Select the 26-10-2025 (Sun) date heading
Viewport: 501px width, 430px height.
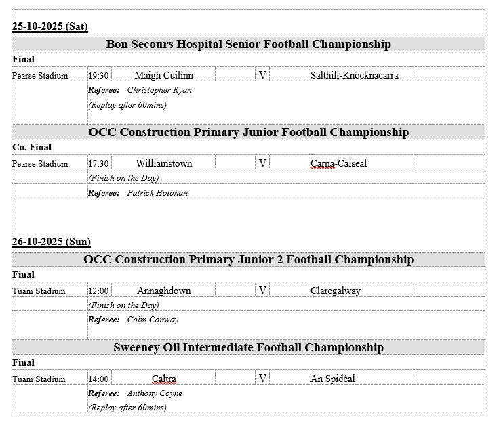coord(52,242)
